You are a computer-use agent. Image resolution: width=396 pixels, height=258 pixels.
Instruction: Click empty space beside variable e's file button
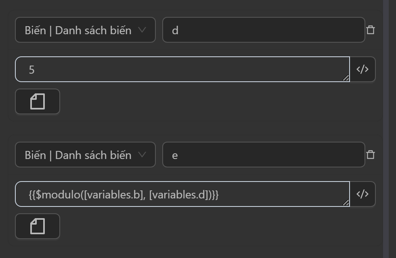tap(202, 226)
